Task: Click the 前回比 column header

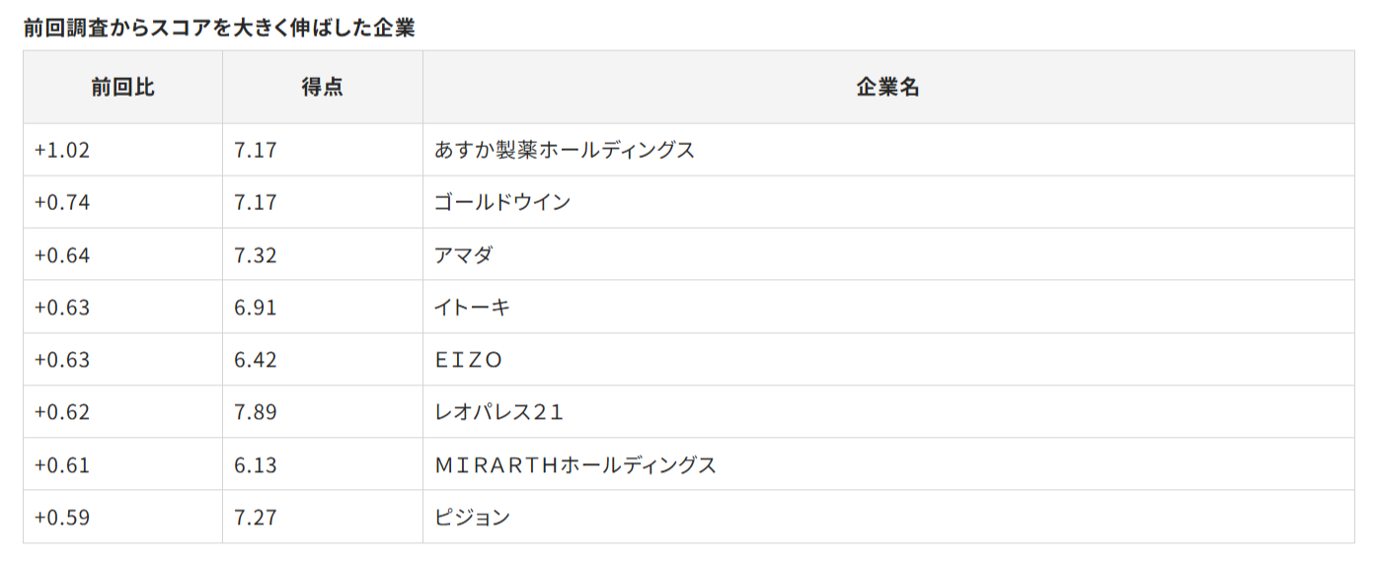Action: 122,87
